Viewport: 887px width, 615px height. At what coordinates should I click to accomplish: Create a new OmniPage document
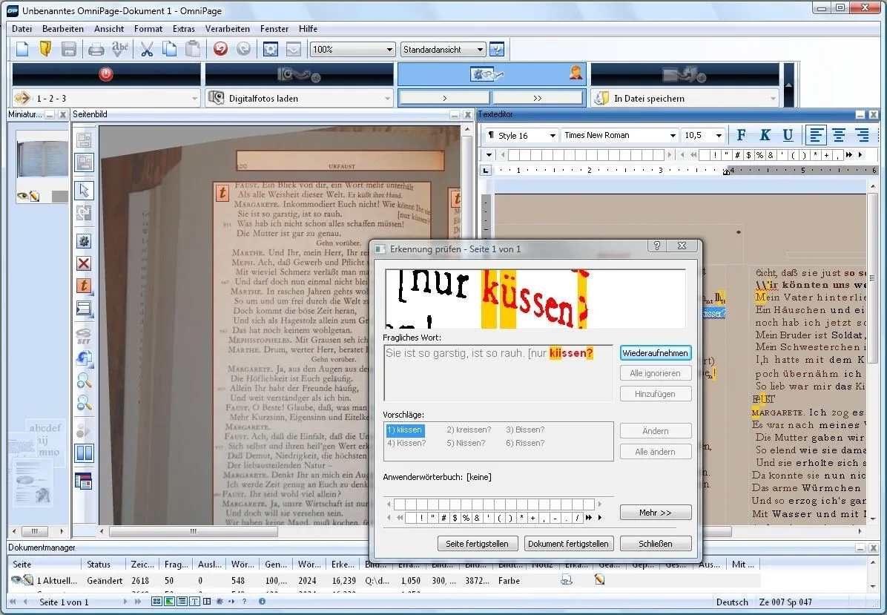click(21, 48)
